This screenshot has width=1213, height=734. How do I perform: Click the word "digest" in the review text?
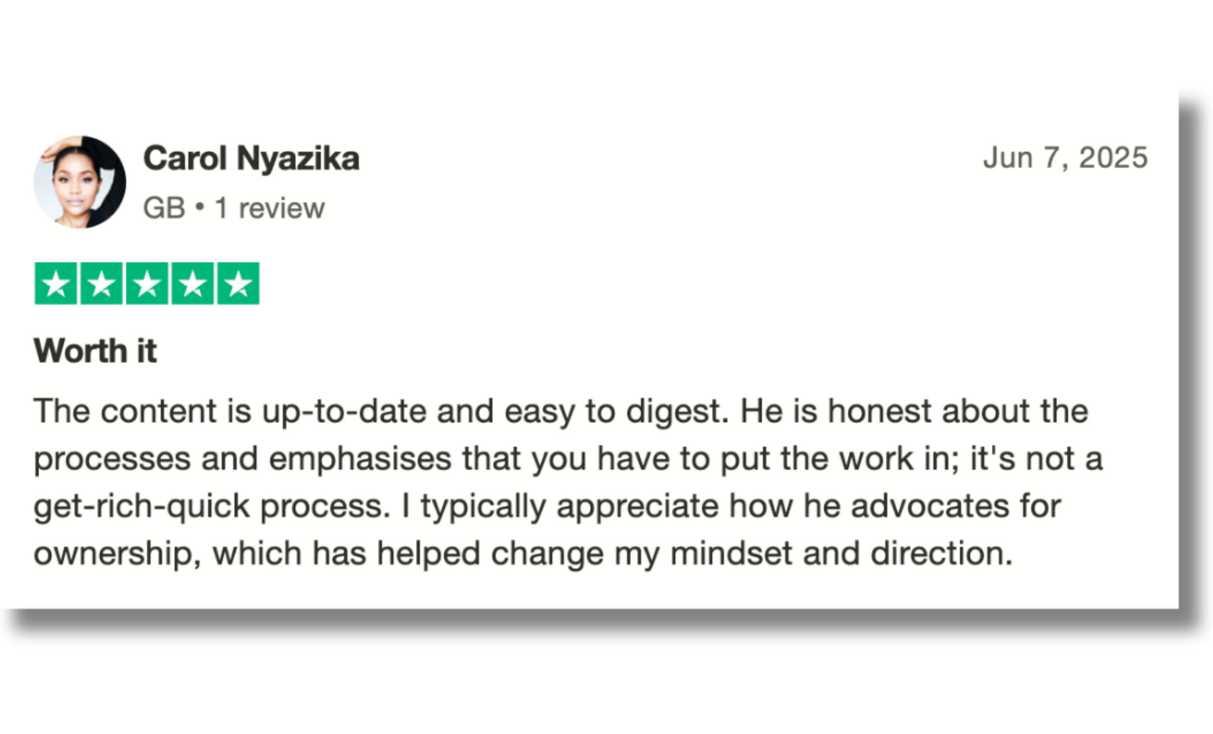(674, 411)
